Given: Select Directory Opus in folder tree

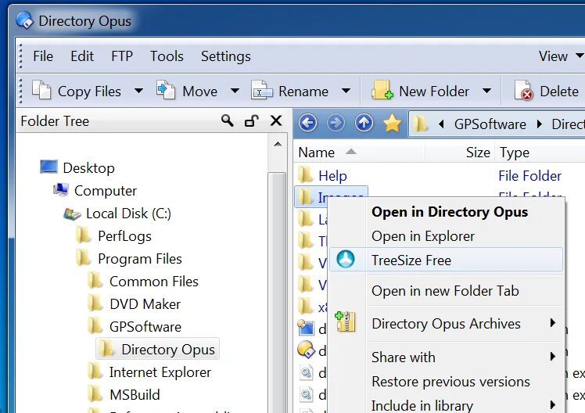Looking at the screenshot, I should 168,350.
